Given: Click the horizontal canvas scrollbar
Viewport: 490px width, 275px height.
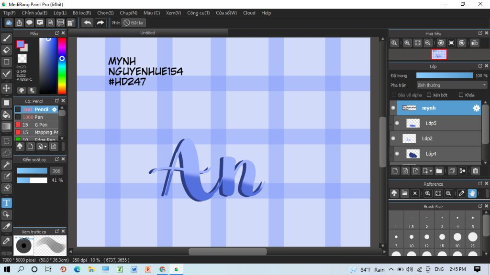Looking at the screenshot, I should [228, 251].
